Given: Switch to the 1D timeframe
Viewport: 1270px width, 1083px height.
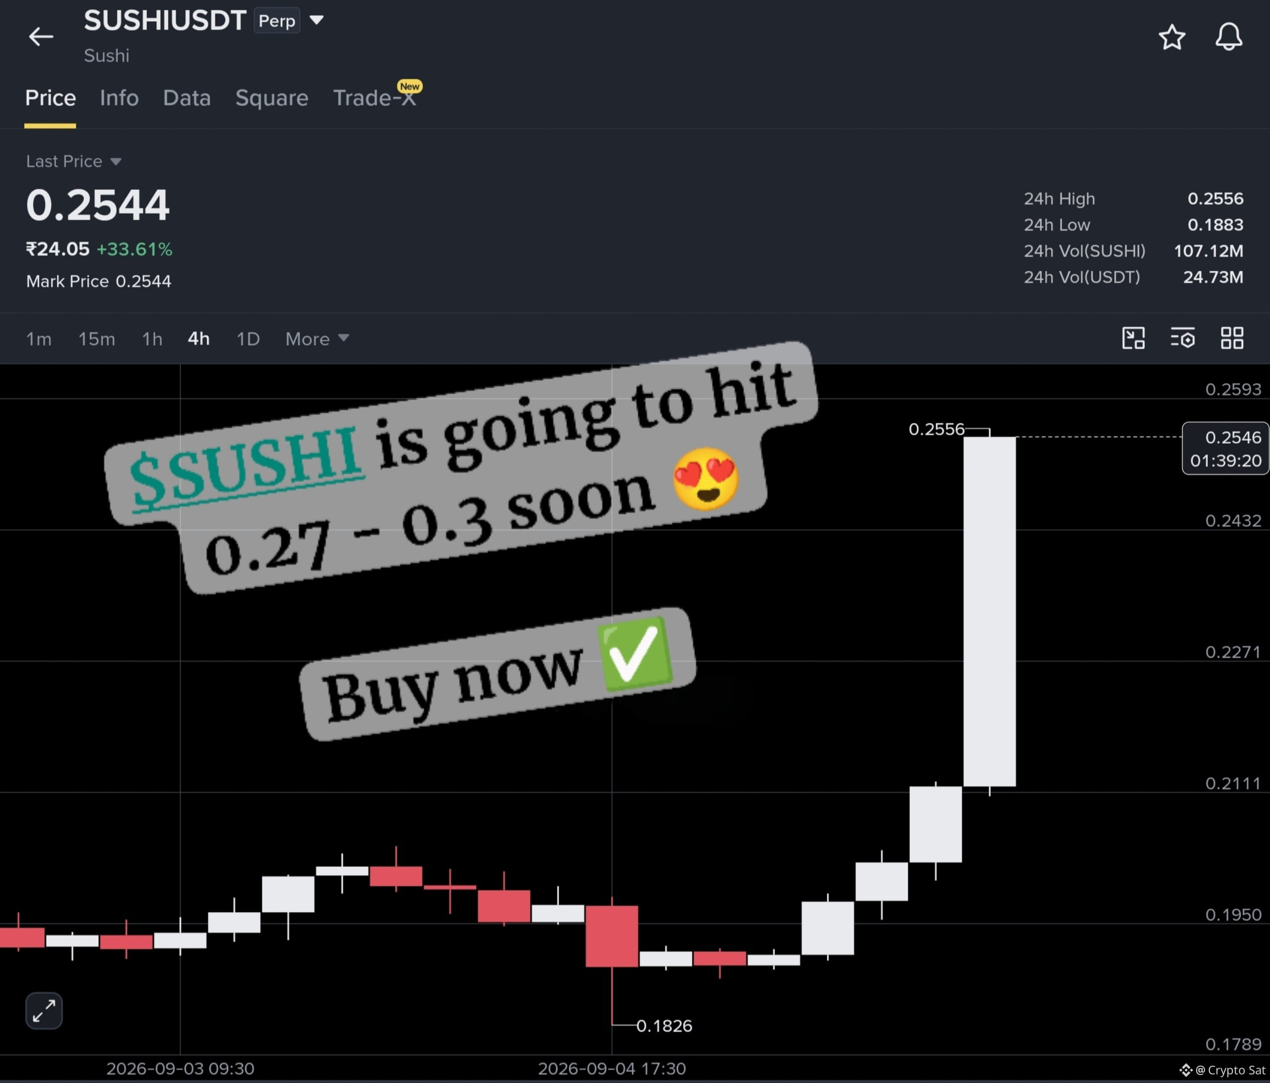Looking at the screenshot, I should (x=248, y=339).
